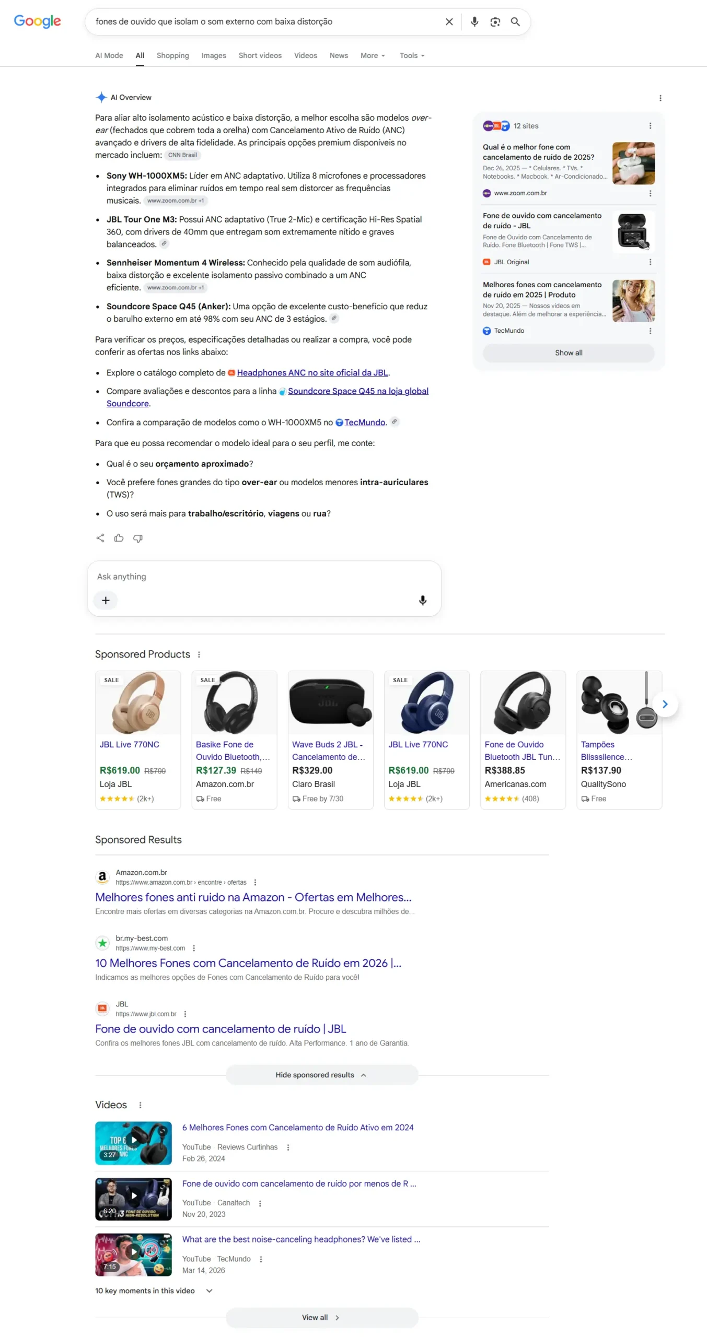707x1337 pixels.
Task: Clear the search query with the X icon
Action: click(449, 22)
